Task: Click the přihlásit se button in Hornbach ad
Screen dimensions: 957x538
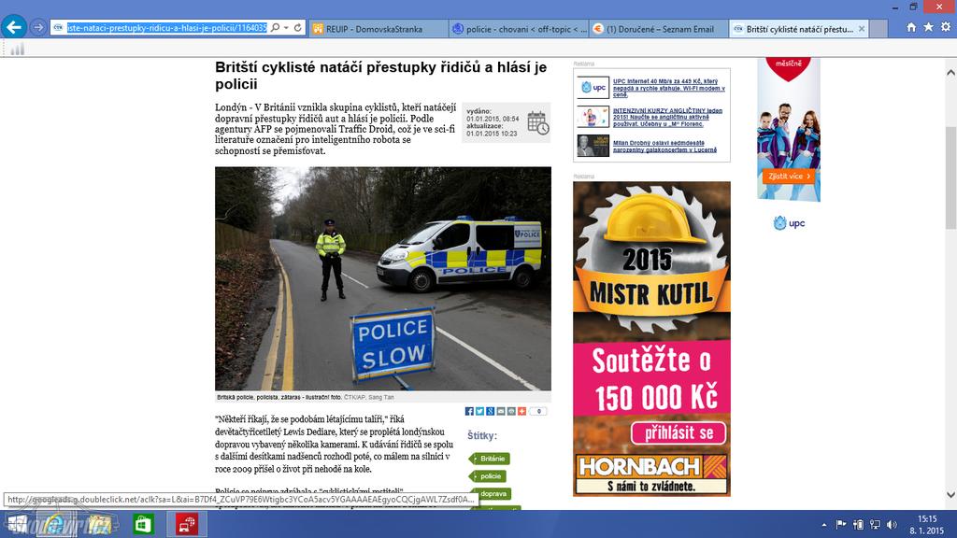Action: point(678,433)
